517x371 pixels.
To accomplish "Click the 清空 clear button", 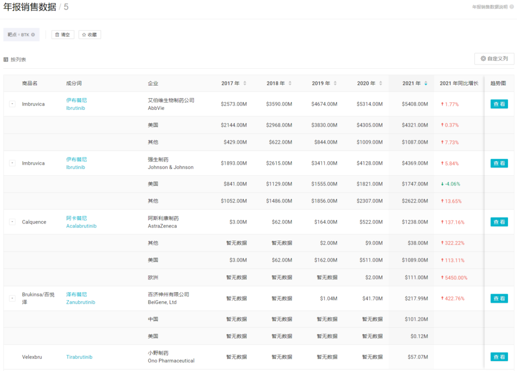I will coord(63,34).
